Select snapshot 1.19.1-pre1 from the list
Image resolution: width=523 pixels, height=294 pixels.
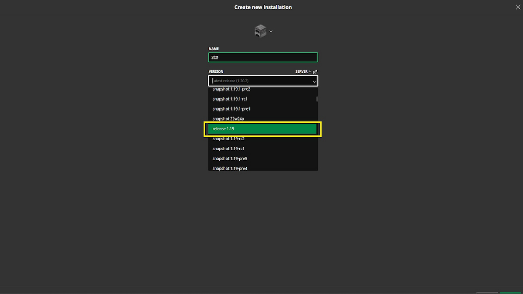pyautogui.click(x=263, y=108)
